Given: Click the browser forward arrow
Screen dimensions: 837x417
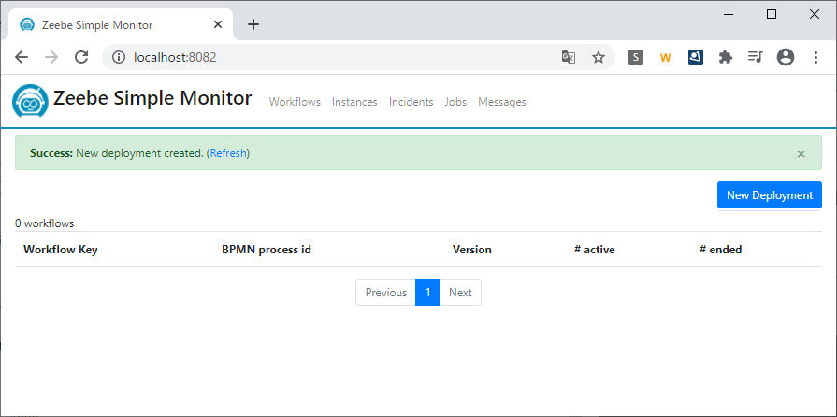Looking at the screenshot, I should point(51,57).
